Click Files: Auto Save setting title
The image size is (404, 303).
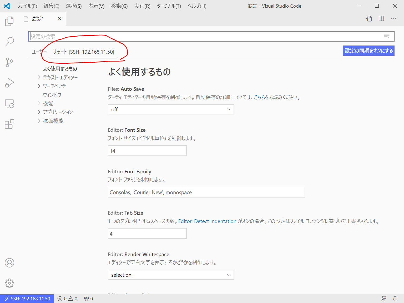pos(126,89)
